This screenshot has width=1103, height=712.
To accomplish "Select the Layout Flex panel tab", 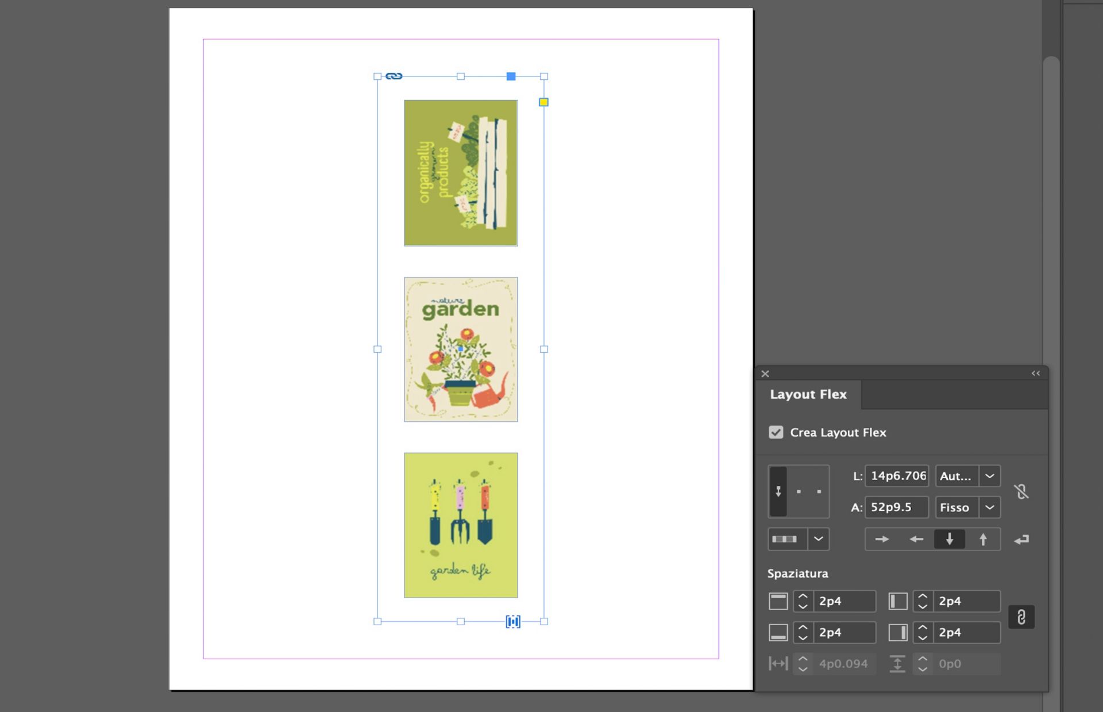I will click(808, 394).
